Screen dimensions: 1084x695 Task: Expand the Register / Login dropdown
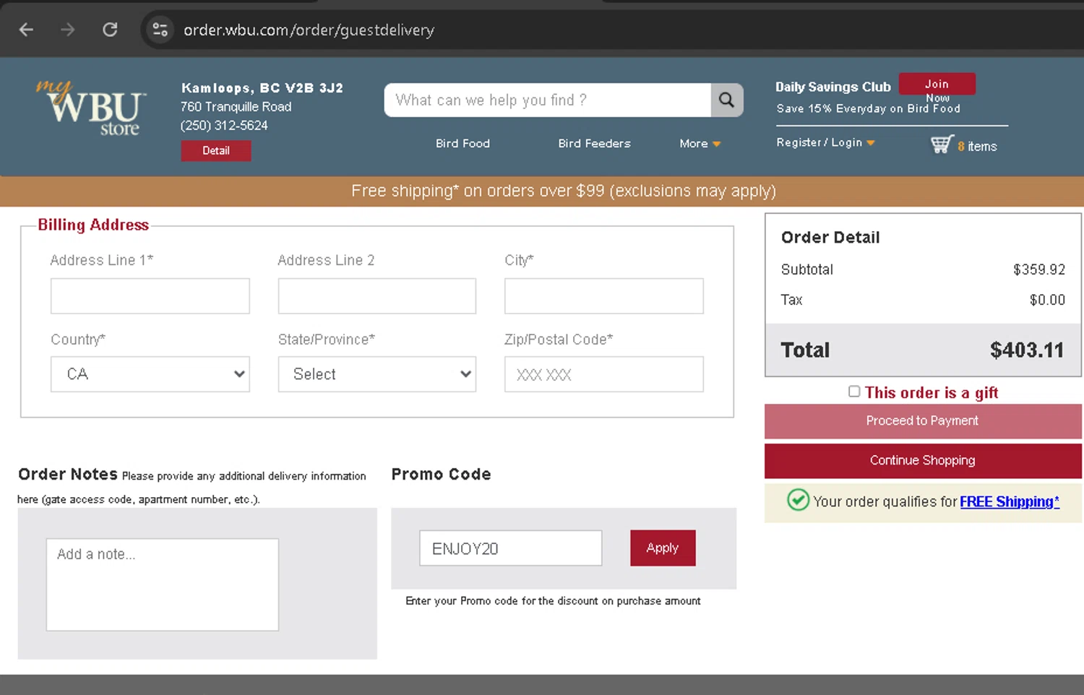click(825, 142)
